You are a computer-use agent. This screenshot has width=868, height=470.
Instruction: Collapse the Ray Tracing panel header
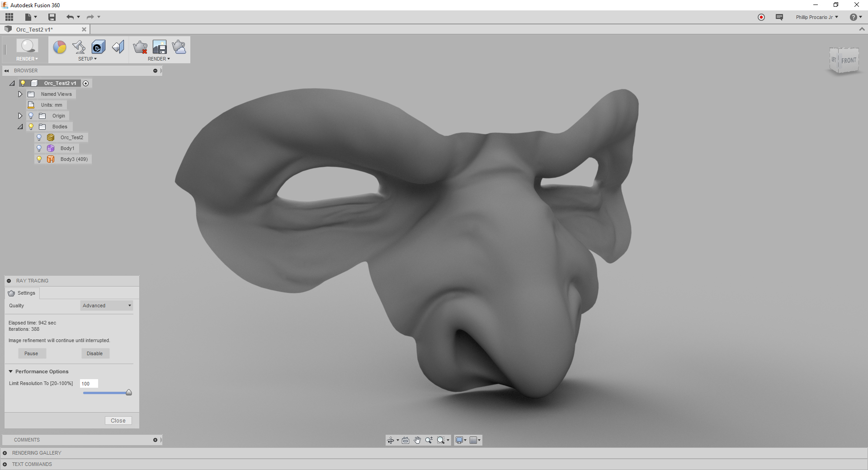(x=9, y=281)
